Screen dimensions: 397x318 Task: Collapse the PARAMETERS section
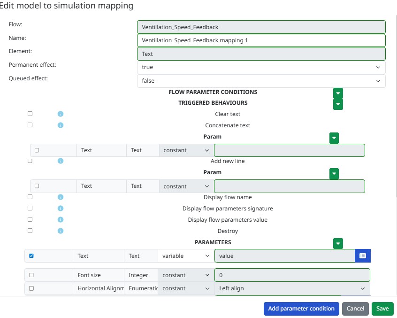(338, 243)
